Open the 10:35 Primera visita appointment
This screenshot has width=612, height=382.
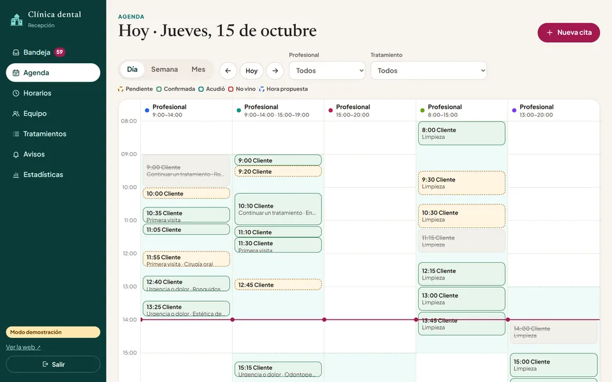click(186, 215)
